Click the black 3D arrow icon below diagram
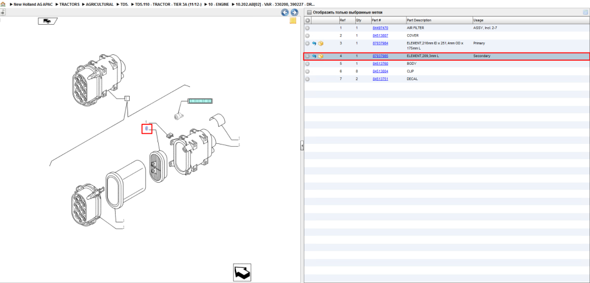 tap(241, 272)
